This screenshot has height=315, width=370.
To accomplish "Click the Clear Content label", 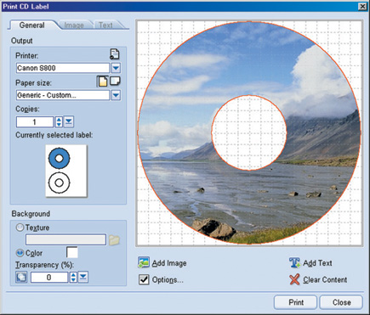I will coord(325,279).
